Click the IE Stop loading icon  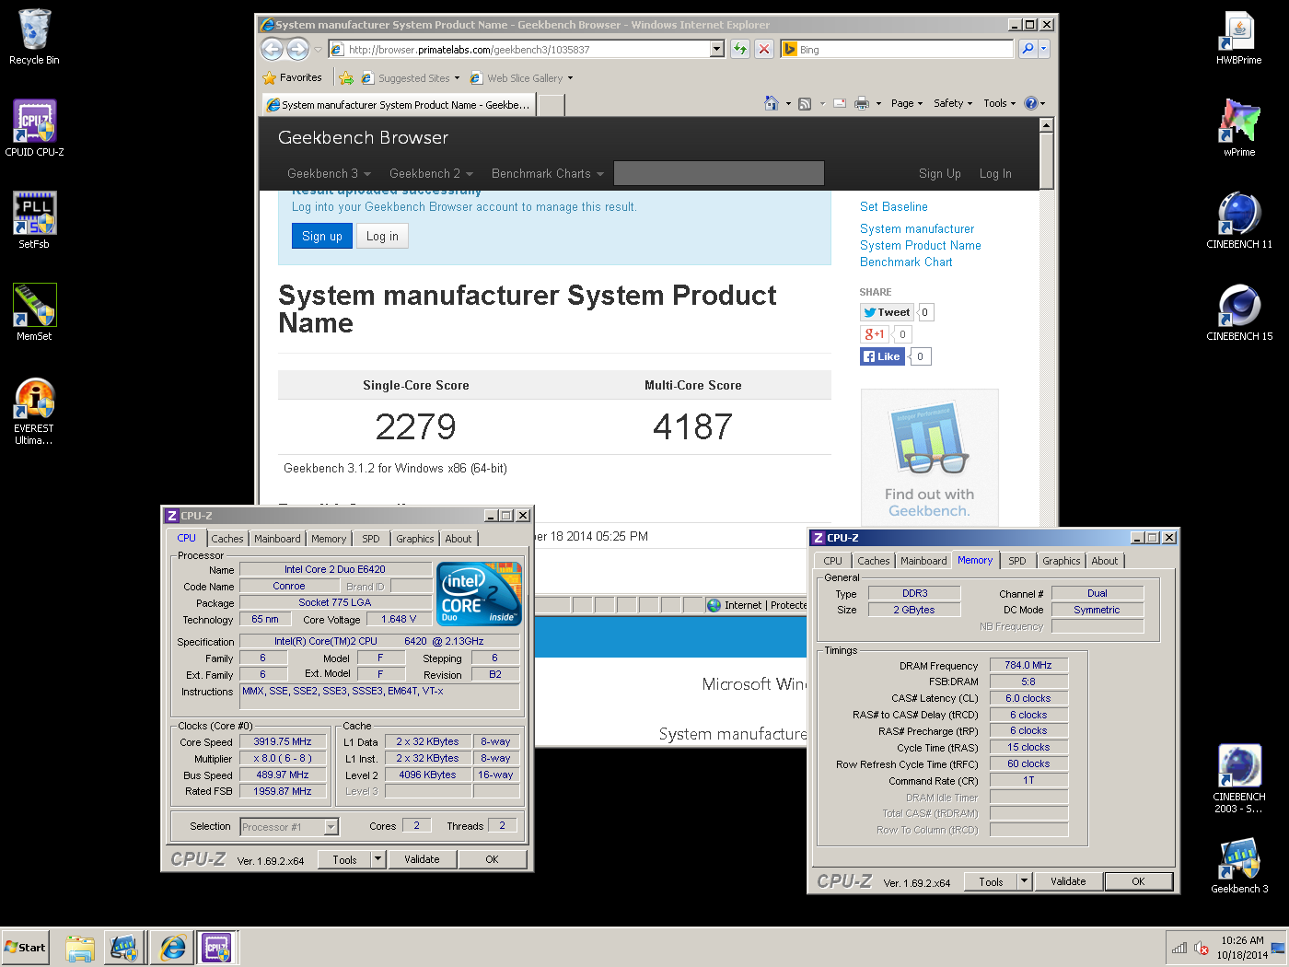[764, 49]
